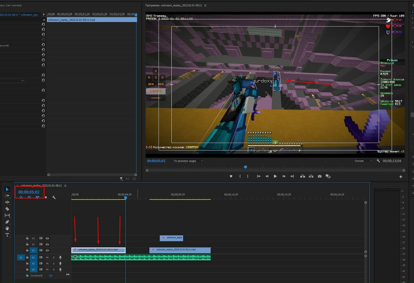This screenshot has width=414, height=283.
Task: Choose the Type text tool
Action: tap(7, 235)
